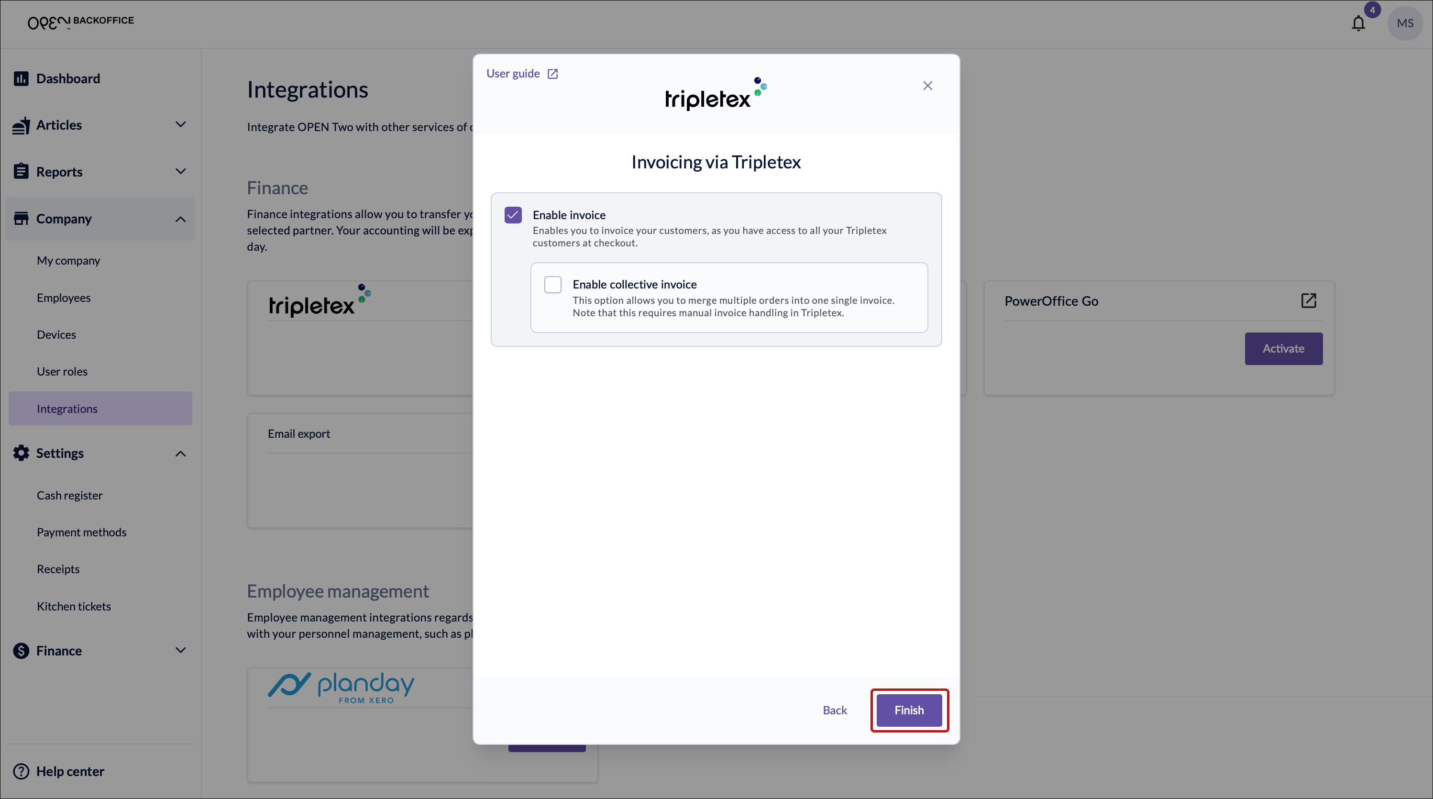Collapse the Company section chevron
The width and height of the screenshot is (1433, 799).
click(x=180, y=219)
